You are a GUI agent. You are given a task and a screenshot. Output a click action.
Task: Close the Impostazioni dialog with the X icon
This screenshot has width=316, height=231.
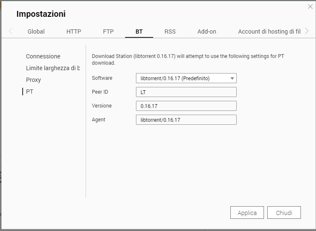[x=310, y=7]
